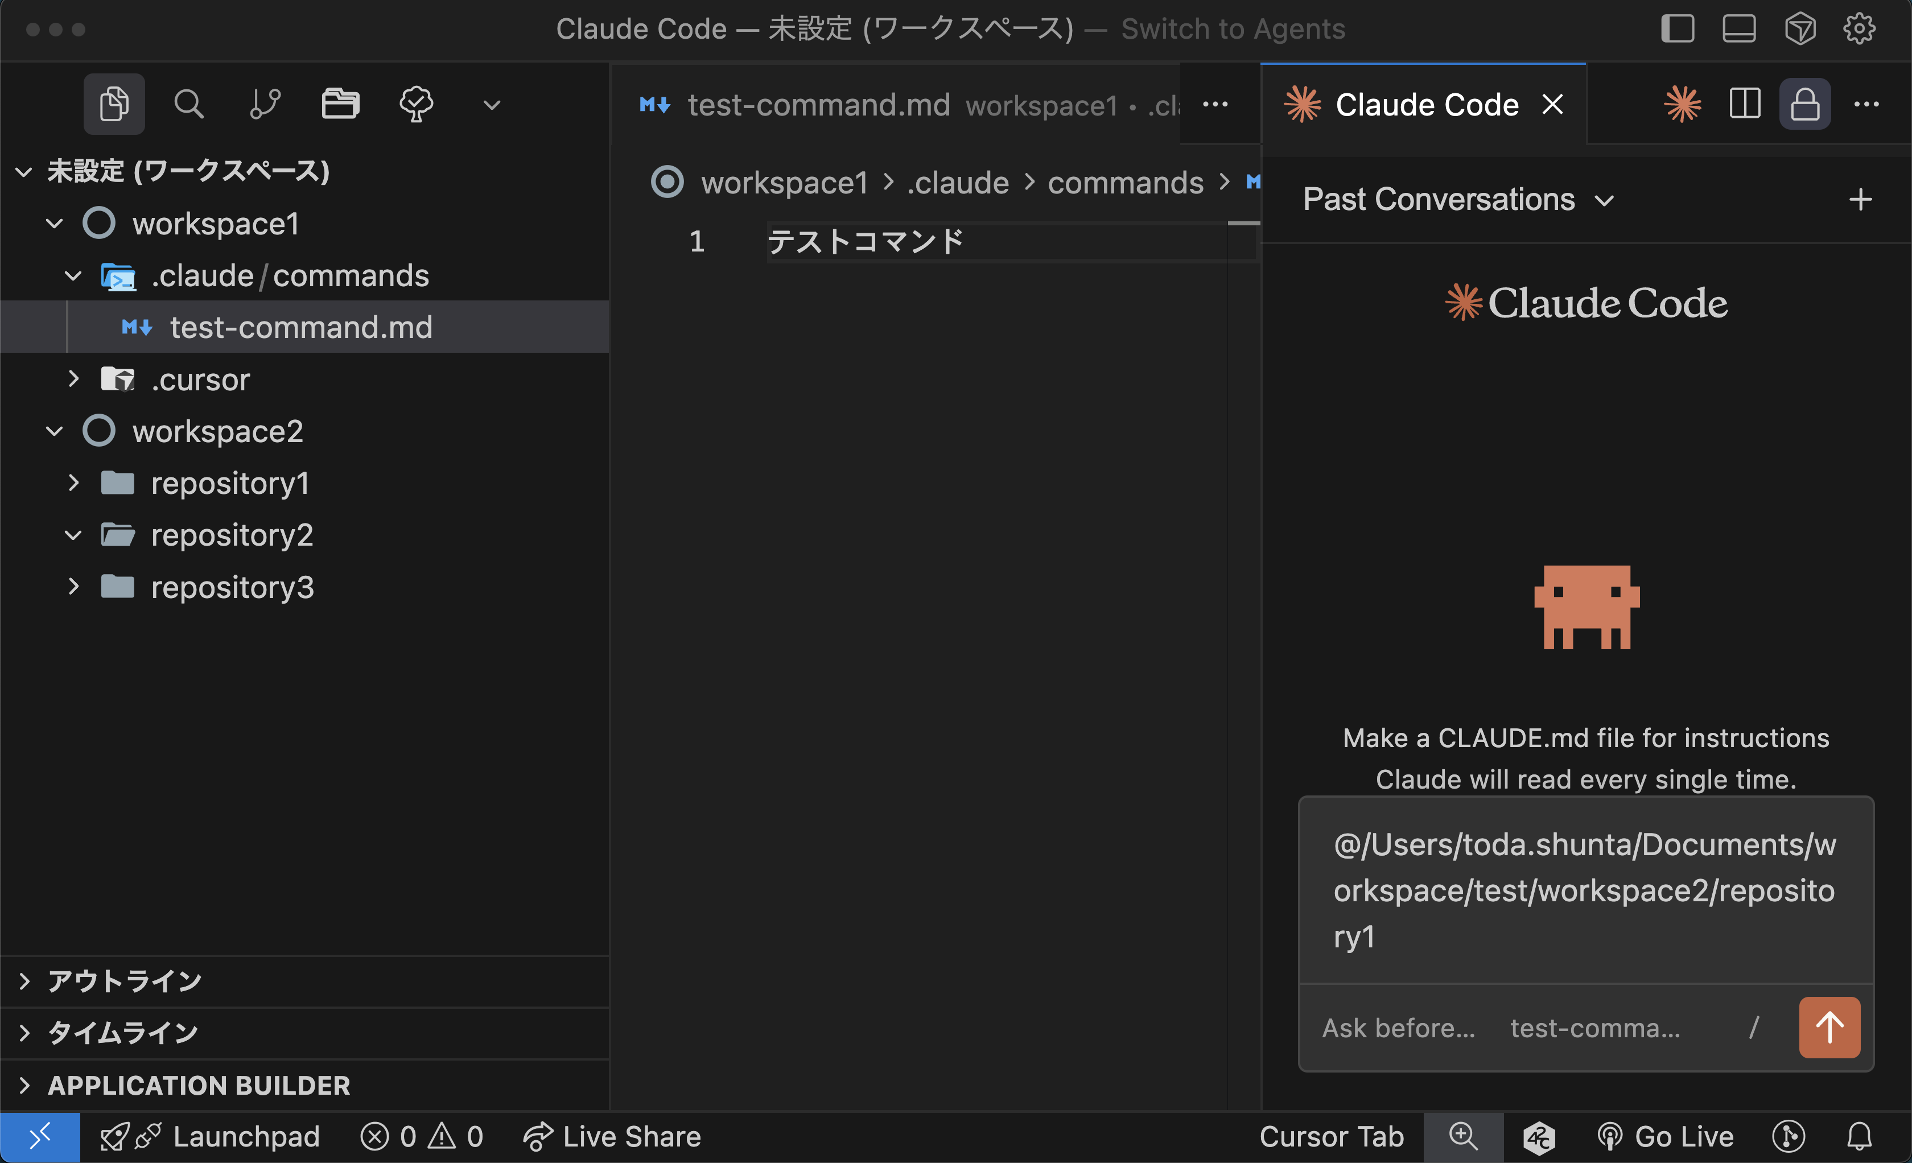Click the tree-shaped icon in the sidebar toolbar
This screenshot has width=1912, height=1163.
[416, 103]
